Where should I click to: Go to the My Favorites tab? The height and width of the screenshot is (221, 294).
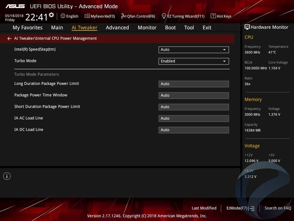pos(28,28)
